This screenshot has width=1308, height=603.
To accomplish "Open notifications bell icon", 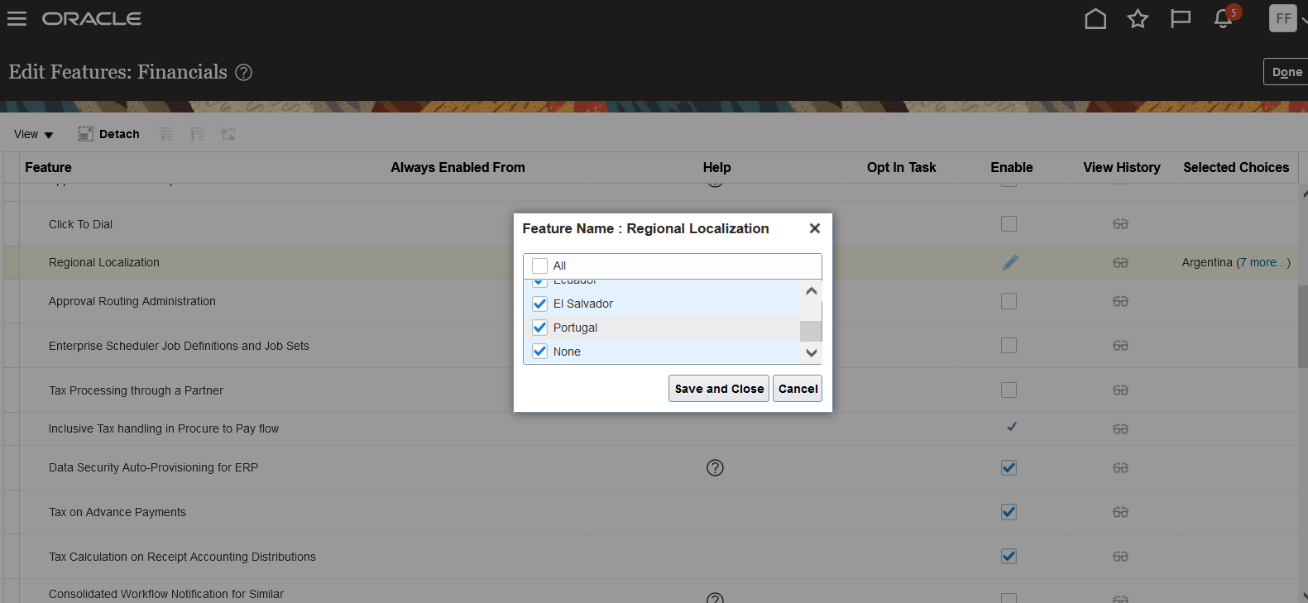I will tap(1223, 19).
